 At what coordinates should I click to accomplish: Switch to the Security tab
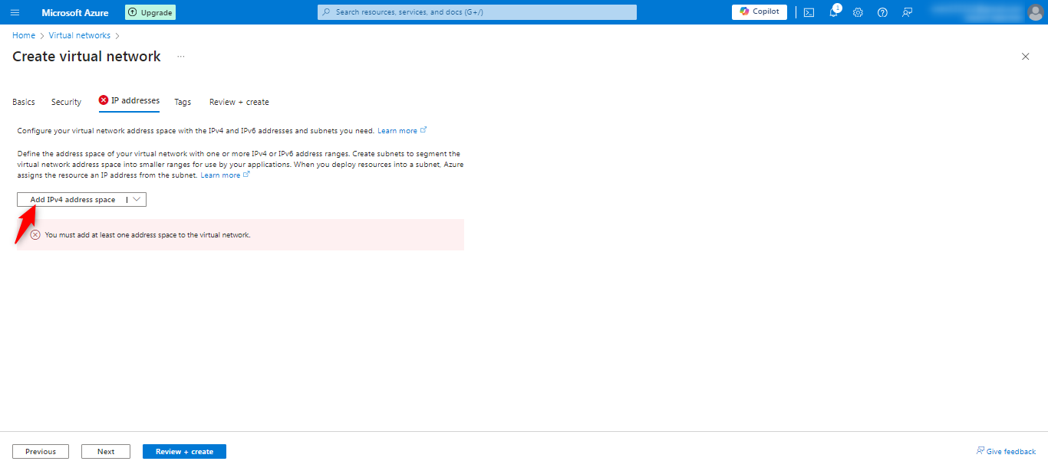click(66, 102)
